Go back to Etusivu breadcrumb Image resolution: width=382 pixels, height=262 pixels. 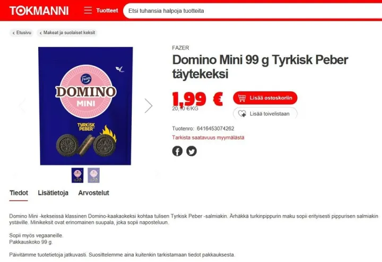(x=22, y=33)
